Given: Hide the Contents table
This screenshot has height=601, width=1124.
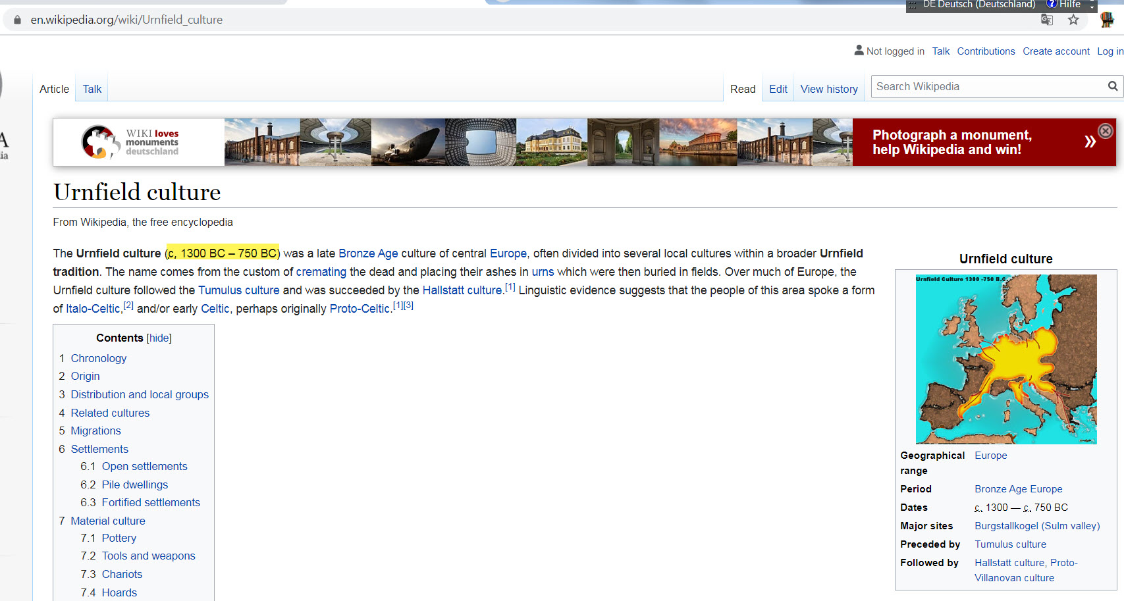Looking at the screenshot, I should coord(159,338).
